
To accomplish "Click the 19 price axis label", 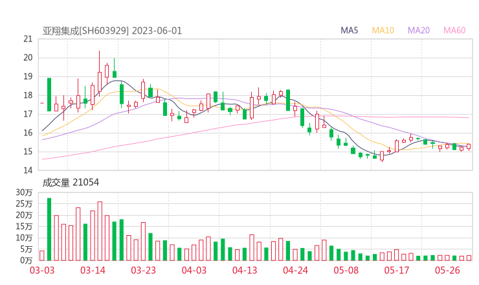I will (28, 76).
